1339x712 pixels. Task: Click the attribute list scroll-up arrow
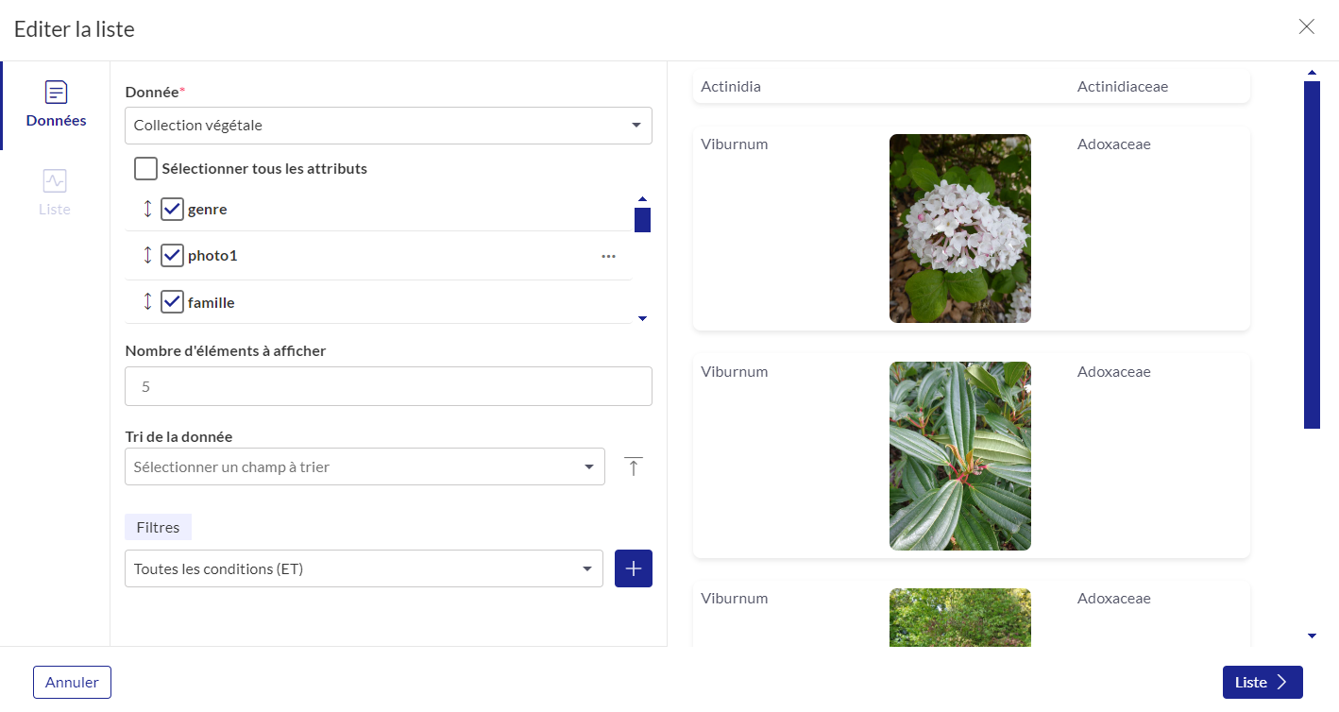pos(642,199)
